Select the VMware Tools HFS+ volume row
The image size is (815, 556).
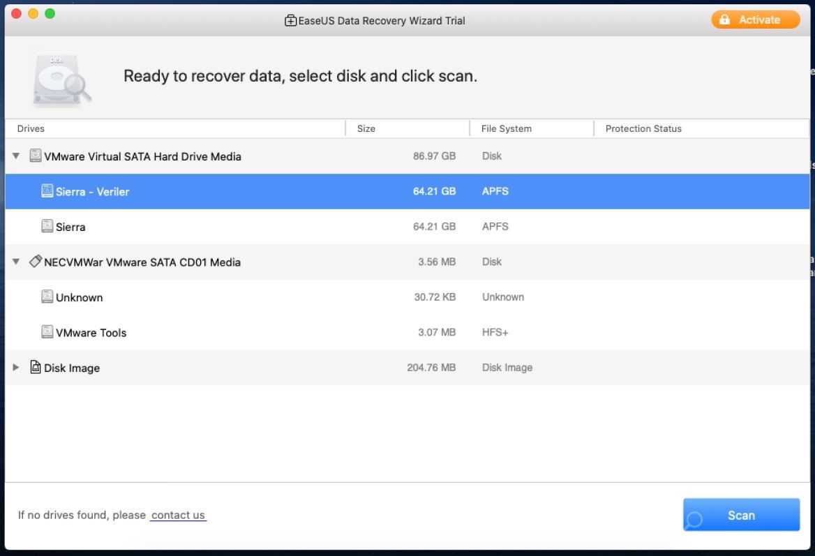pos(279,333)
